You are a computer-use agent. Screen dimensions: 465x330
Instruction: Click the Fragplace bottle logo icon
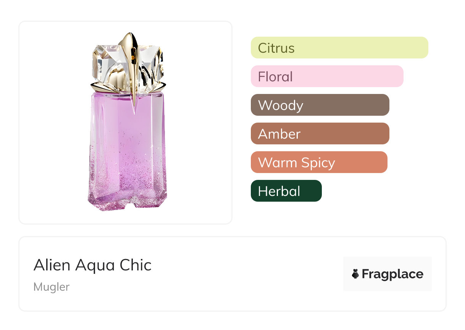pos(355,274)
